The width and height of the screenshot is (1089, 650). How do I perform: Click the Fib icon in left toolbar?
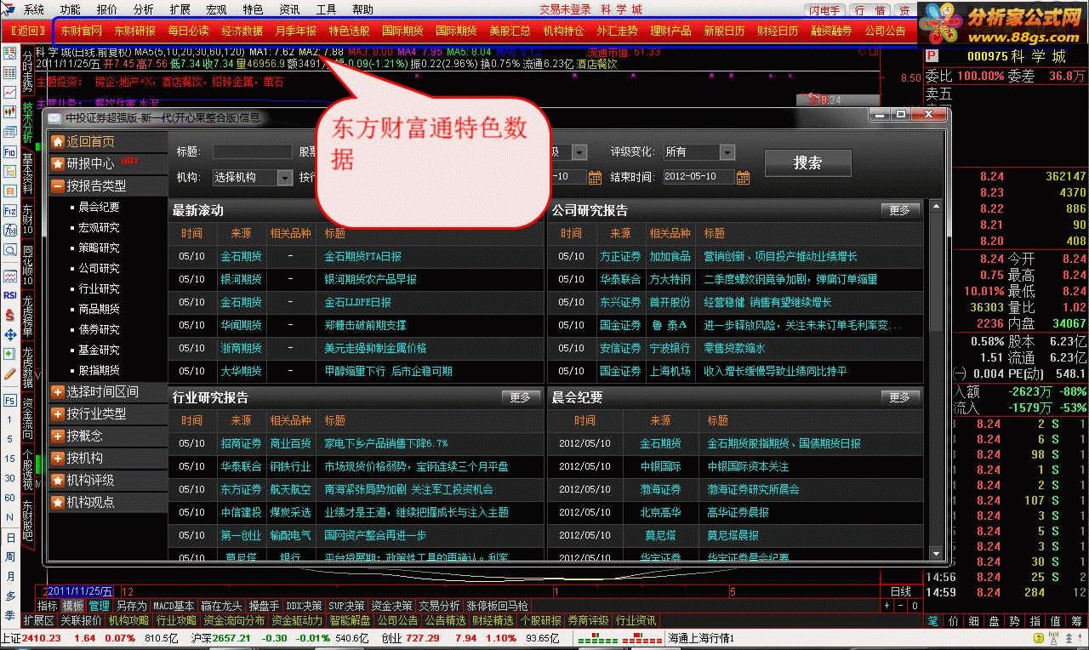point(10,151)
